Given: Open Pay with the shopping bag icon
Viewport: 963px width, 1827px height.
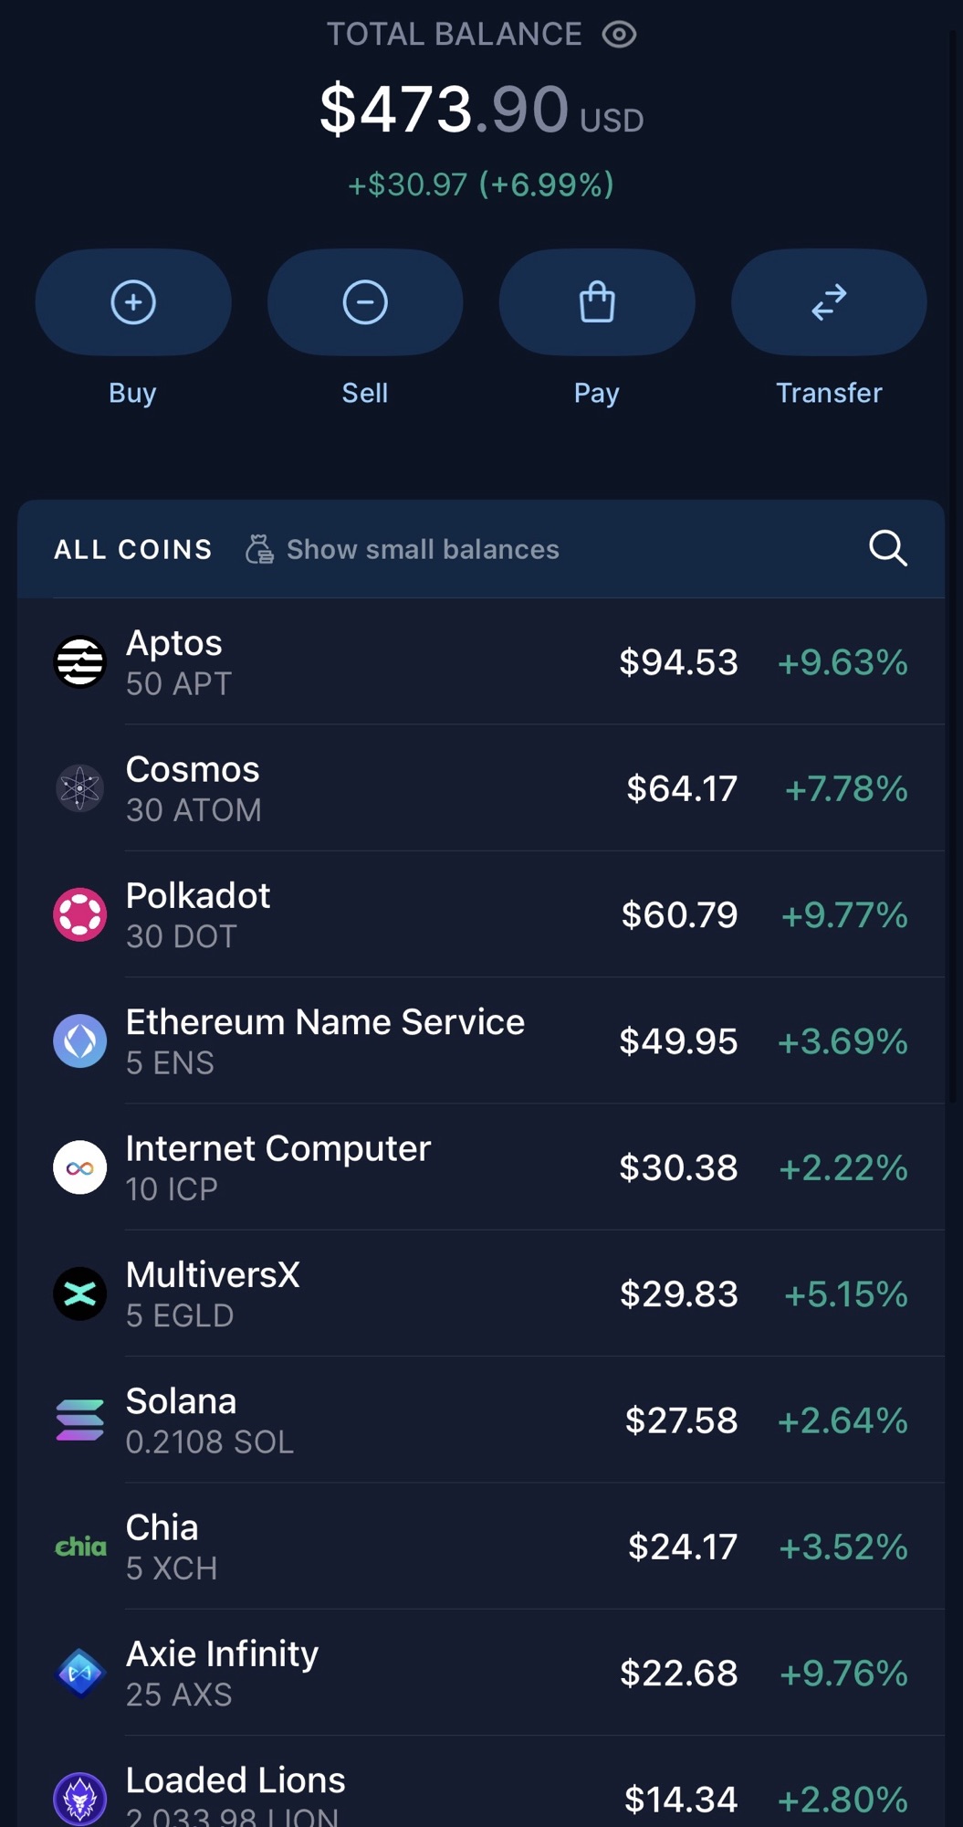Looking at the screenshot, I should tap(597, 302).
